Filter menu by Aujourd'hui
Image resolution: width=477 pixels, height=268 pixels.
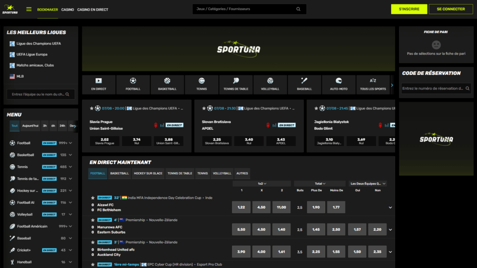30,126
